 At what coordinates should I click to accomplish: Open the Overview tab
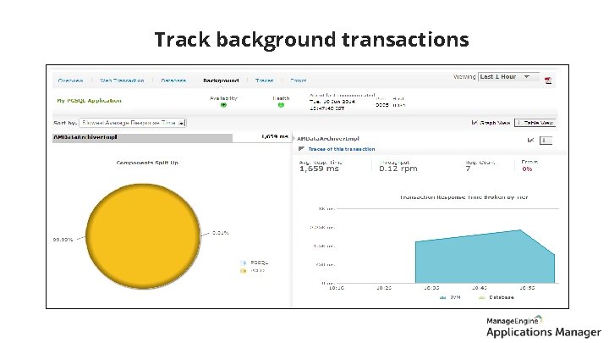(x=70, y=80)
